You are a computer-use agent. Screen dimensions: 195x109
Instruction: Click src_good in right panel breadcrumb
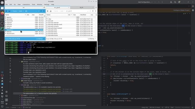69,11
